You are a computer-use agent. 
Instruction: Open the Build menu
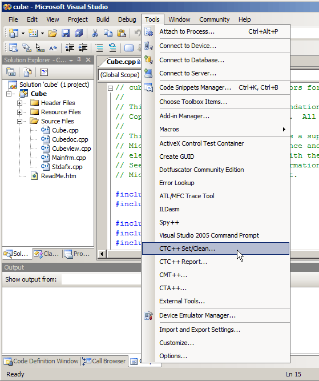[103, 19]
